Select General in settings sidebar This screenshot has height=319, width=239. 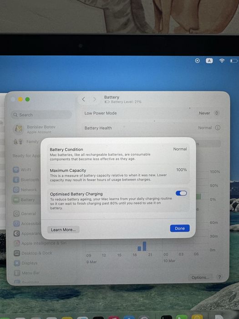tap(25, 214)
